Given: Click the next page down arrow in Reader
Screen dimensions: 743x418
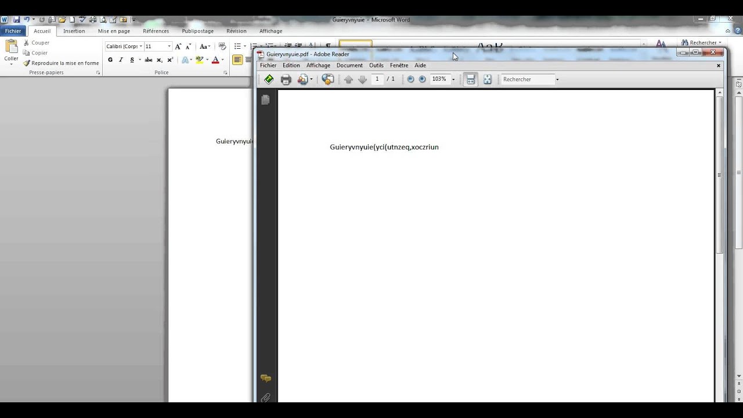Looking at the screenshot, I should [x=362, y=80].
